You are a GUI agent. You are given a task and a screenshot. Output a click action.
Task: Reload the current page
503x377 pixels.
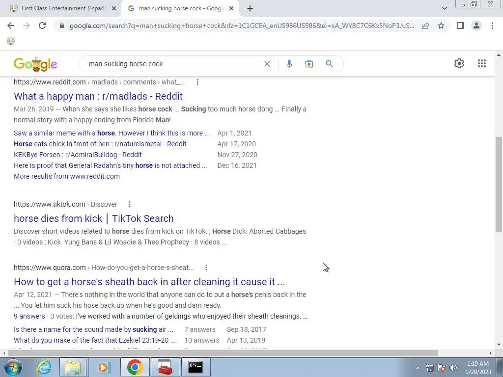click(x=42, y=26)
